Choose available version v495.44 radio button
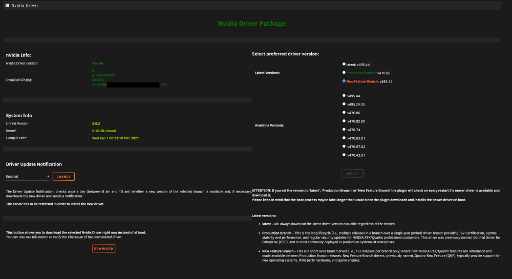 (344, 96)
